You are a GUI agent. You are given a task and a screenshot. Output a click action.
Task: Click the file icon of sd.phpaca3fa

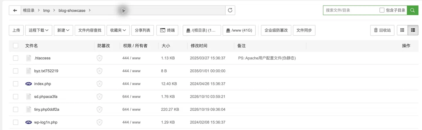(28, 96)
